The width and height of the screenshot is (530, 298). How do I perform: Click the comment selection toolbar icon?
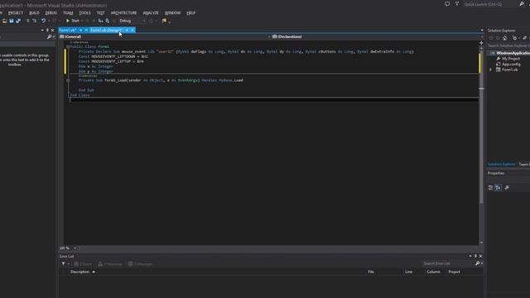point(28,21)
